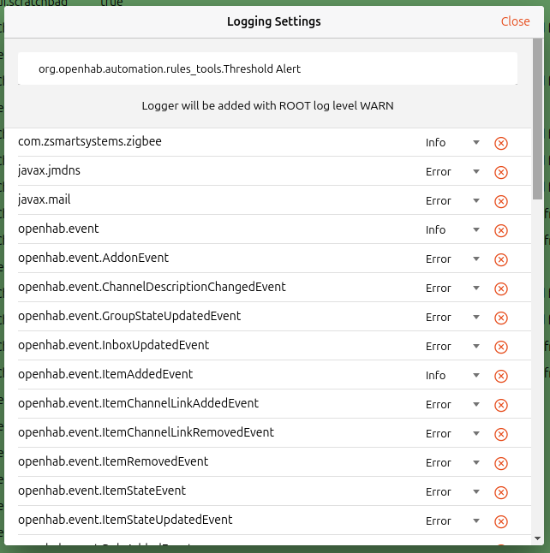Delete the openhab.event.InboxUpdatedEvent logger
This screenshot has width=550, height=553.
click(x=501, y=347)
